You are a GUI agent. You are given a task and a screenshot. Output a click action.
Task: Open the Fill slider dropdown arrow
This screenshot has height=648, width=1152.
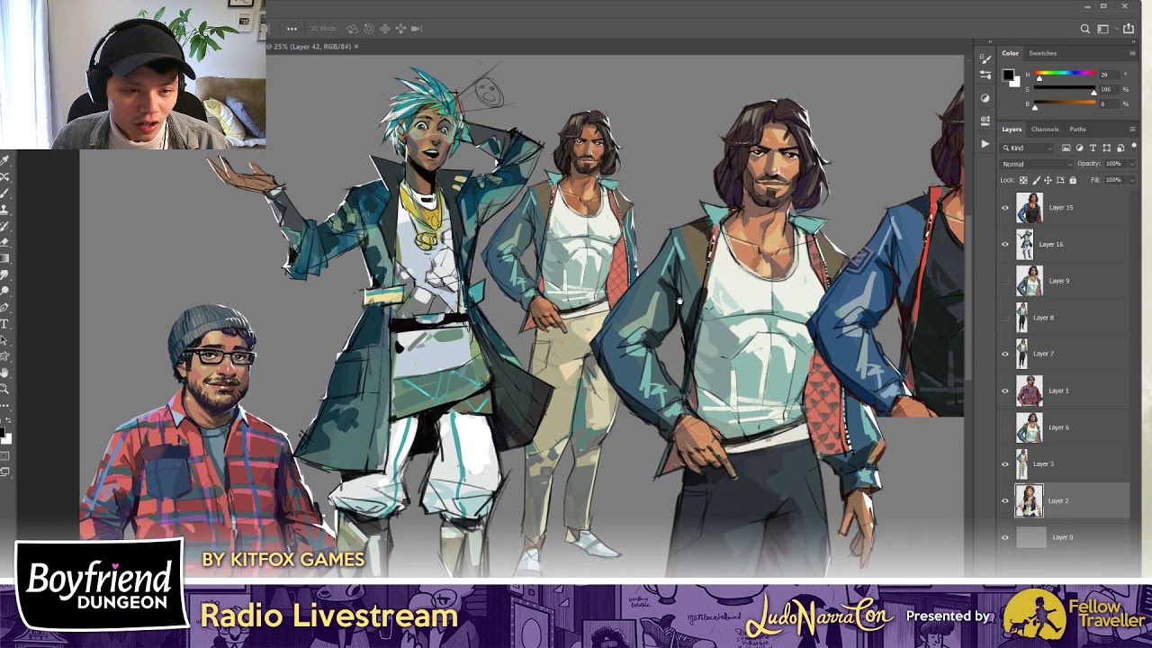tap(1132, 180)
